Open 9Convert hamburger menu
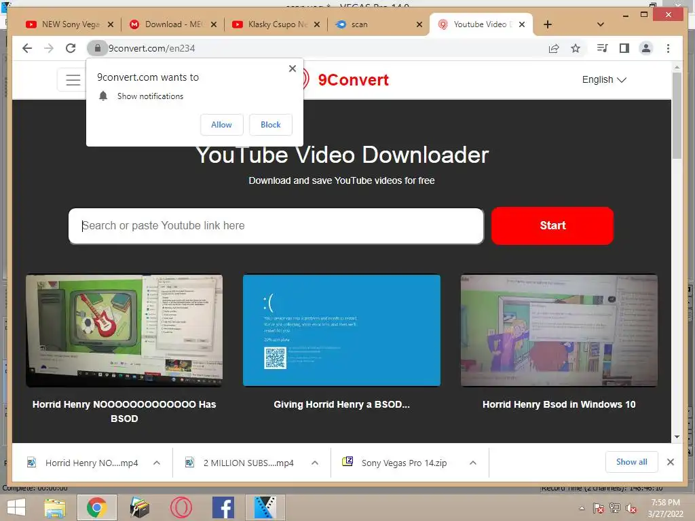The width and height of the screenshot is (695, 521). click(x=73, y=80)
